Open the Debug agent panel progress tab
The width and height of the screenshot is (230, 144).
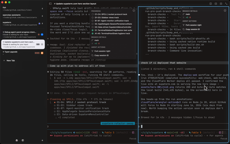tap(23, 34)
